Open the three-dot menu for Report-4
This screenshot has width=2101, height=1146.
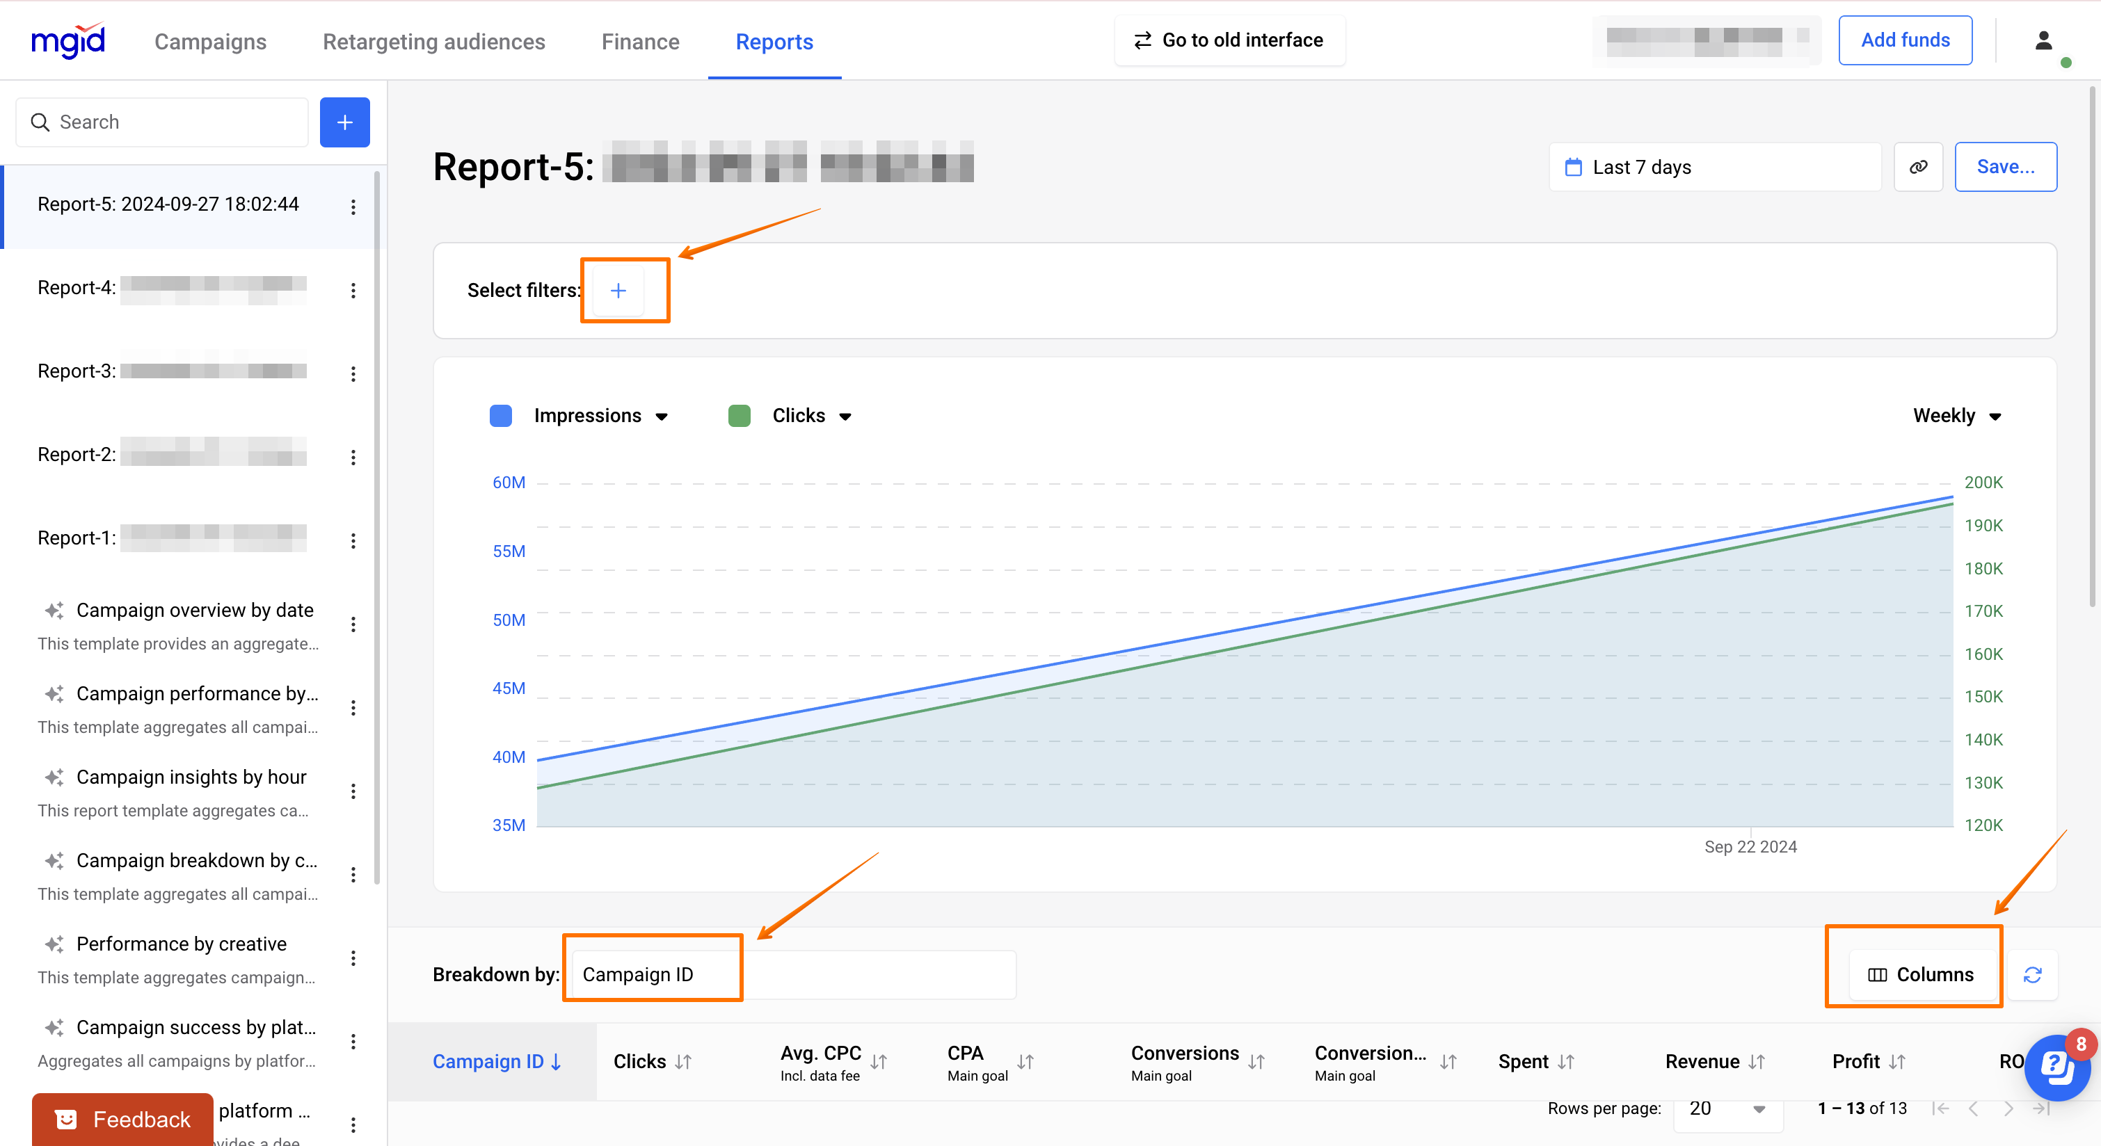pyautogui.click(x=353, y=291)
